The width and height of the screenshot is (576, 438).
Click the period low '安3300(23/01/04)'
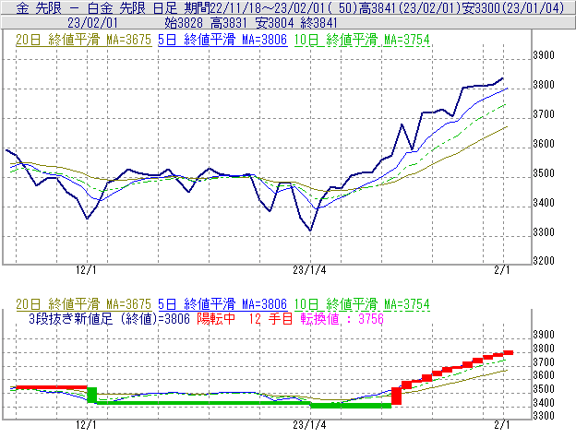point(513,7)
